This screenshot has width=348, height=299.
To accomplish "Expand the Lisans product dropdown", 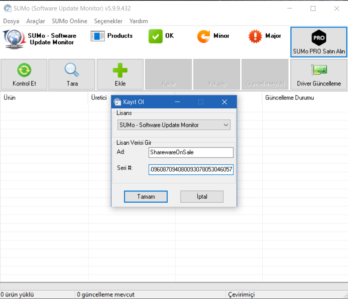I will [174, 125].
